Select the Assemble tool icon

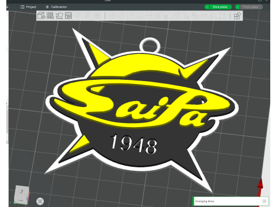(x=213, y=16)
